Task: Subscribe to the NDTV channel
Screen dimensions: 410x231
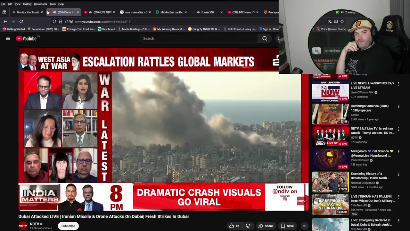Action: point(68,226)
